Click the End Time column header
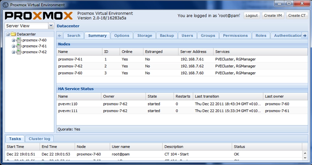 tap(57, 147)
